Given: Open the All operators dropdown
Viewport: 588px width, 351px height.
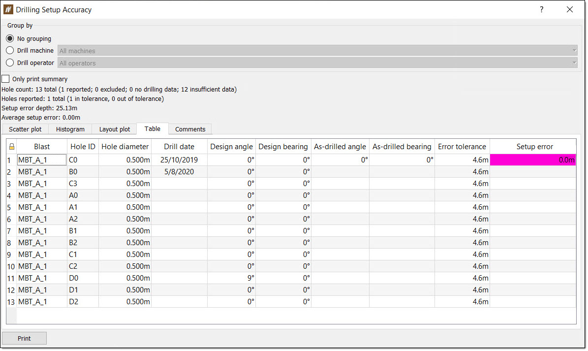Looking at the screenshot, I should (317, 63).
